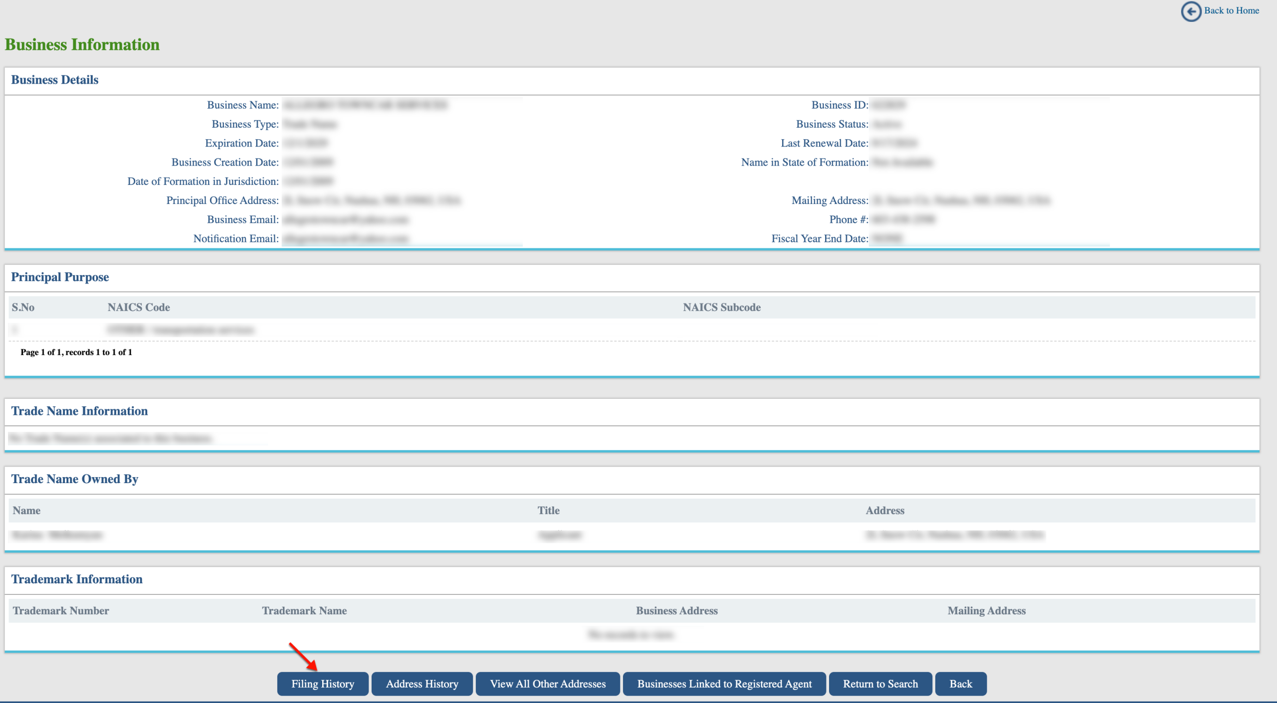This screenshot has width=1277, height=703.
Task: Click Name in State of Formation: label
Action: (805, 162)
